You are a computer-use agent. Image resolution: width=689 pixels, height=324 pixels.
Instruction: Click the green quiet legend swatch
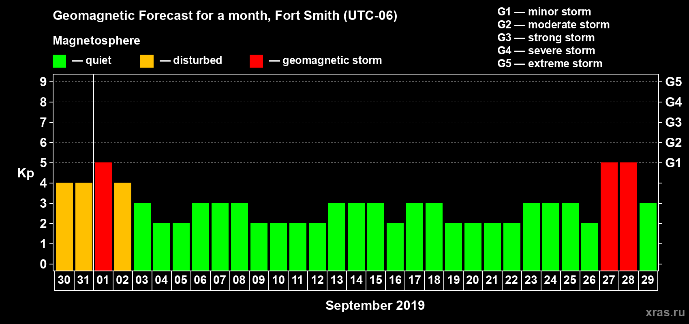coord(59,61)
